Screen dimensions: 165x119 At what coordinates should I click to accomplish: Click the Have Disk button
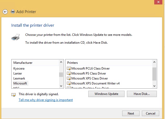(142, 94)
